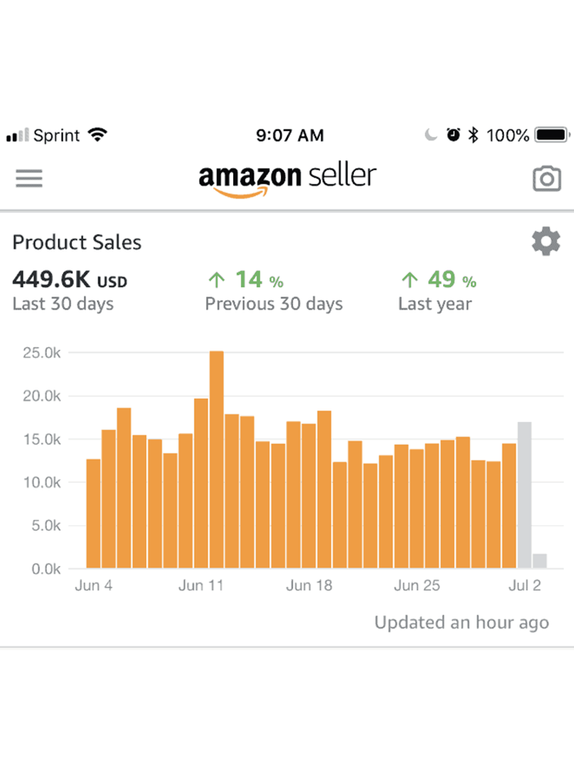Screen dimensions: 574x771
Task: Tap the Product Sales heading
Action: 77,243
